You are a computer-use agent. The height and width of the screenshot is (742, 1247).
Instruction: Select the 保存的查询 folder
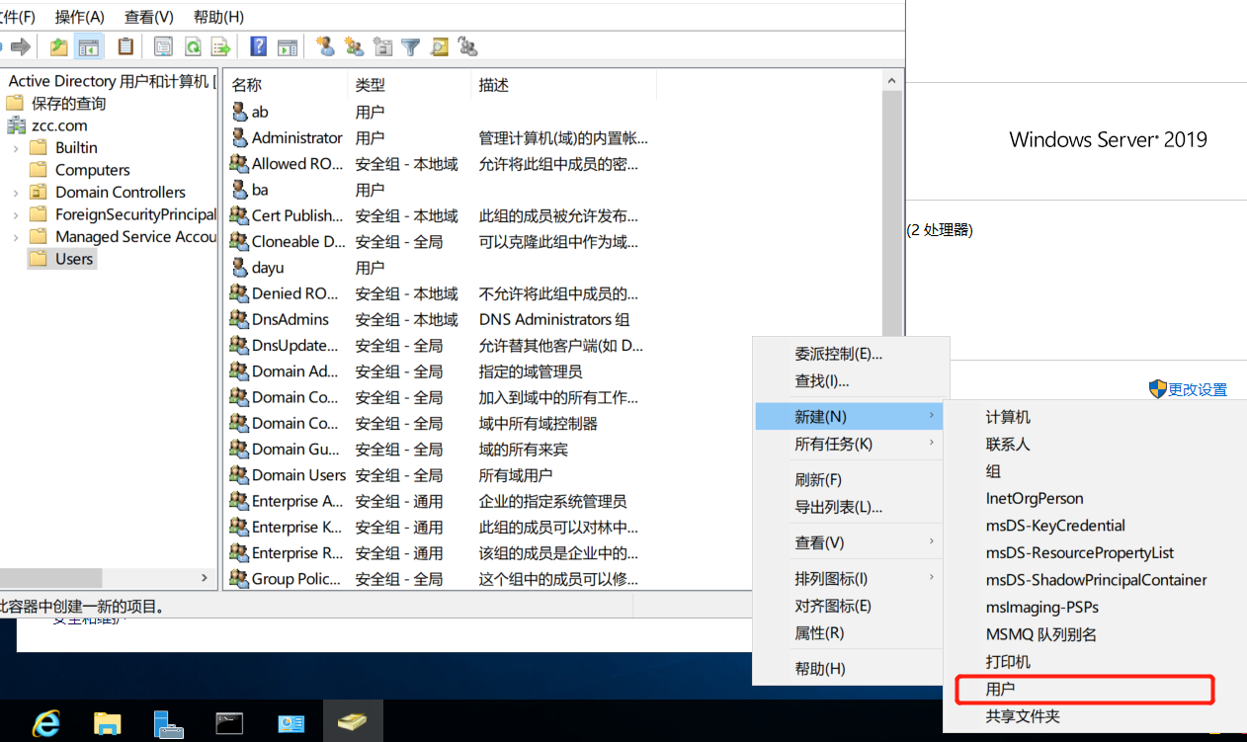tap(55, 104)
